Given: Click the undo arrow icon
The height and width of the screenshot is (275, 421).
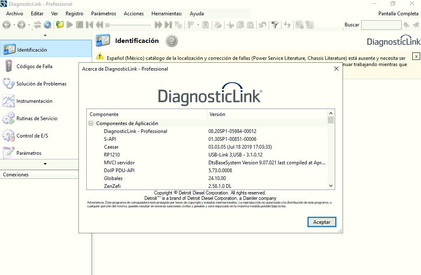Looking at the screenshot, I should [x=263, y=25].
